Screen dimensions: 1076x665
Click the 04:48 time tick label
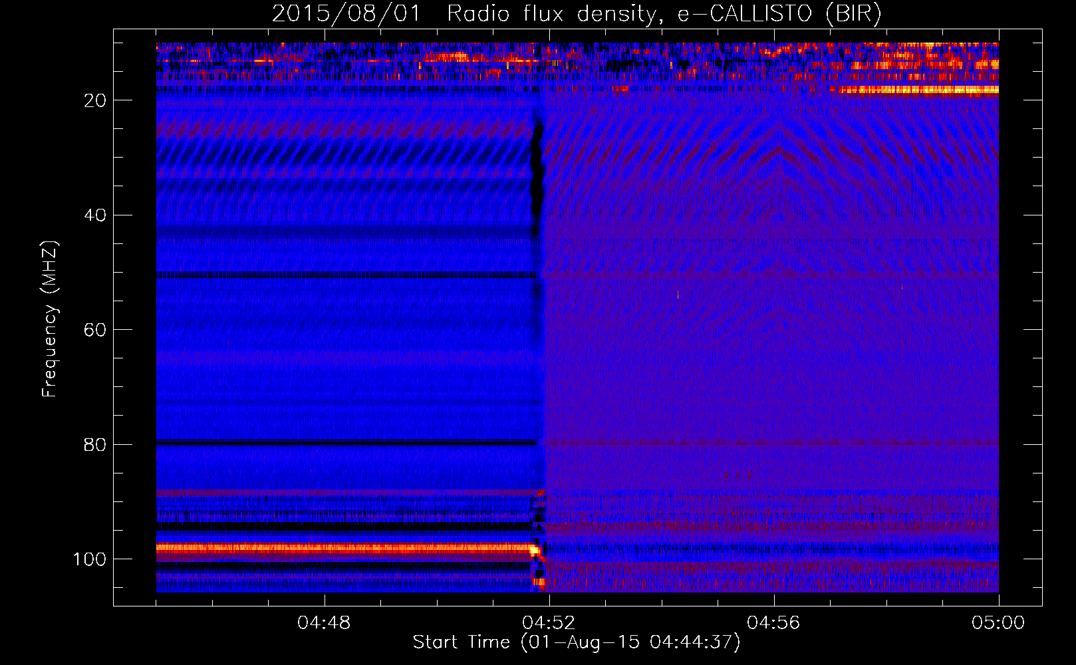pyautogui.click(x=324, y=623)
